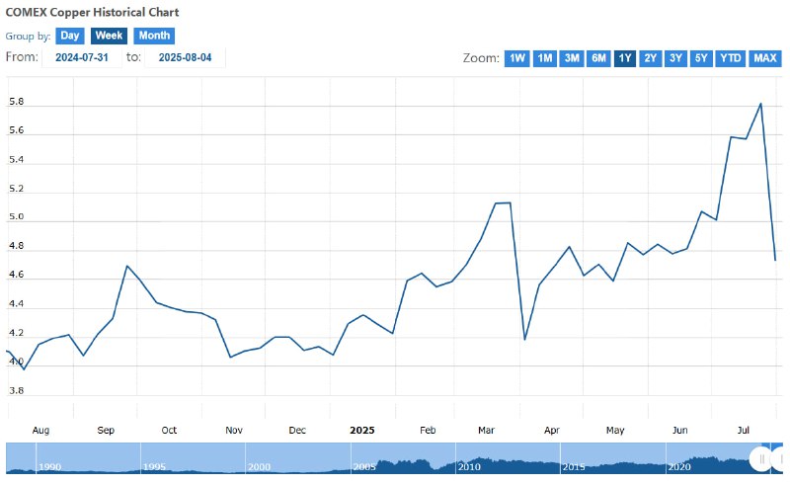Click the Jul x-axis label
Image resolution: width=790 pixels, height=484 pixels.
coord(744,431)
